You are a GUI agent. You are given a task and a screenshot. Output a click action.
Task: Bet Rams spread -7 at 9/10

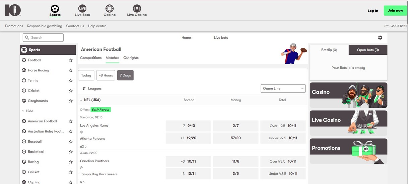coord(188,126)
